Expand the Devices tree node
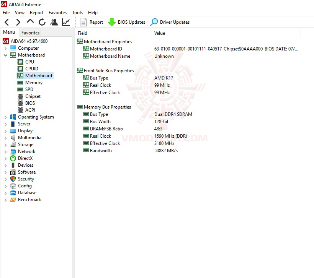Image resolution: width=314 pixels, height=278 pixels. [x=6, y=166]
